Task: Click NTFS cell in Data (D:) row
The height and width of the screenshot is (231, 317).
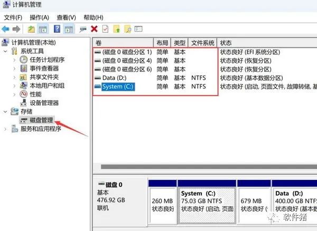Action: tap(199, 78)
